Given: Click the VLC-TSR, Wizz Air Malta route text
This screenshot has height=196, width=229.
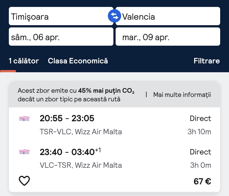Looking at the screenshot, I should point(81,165).
